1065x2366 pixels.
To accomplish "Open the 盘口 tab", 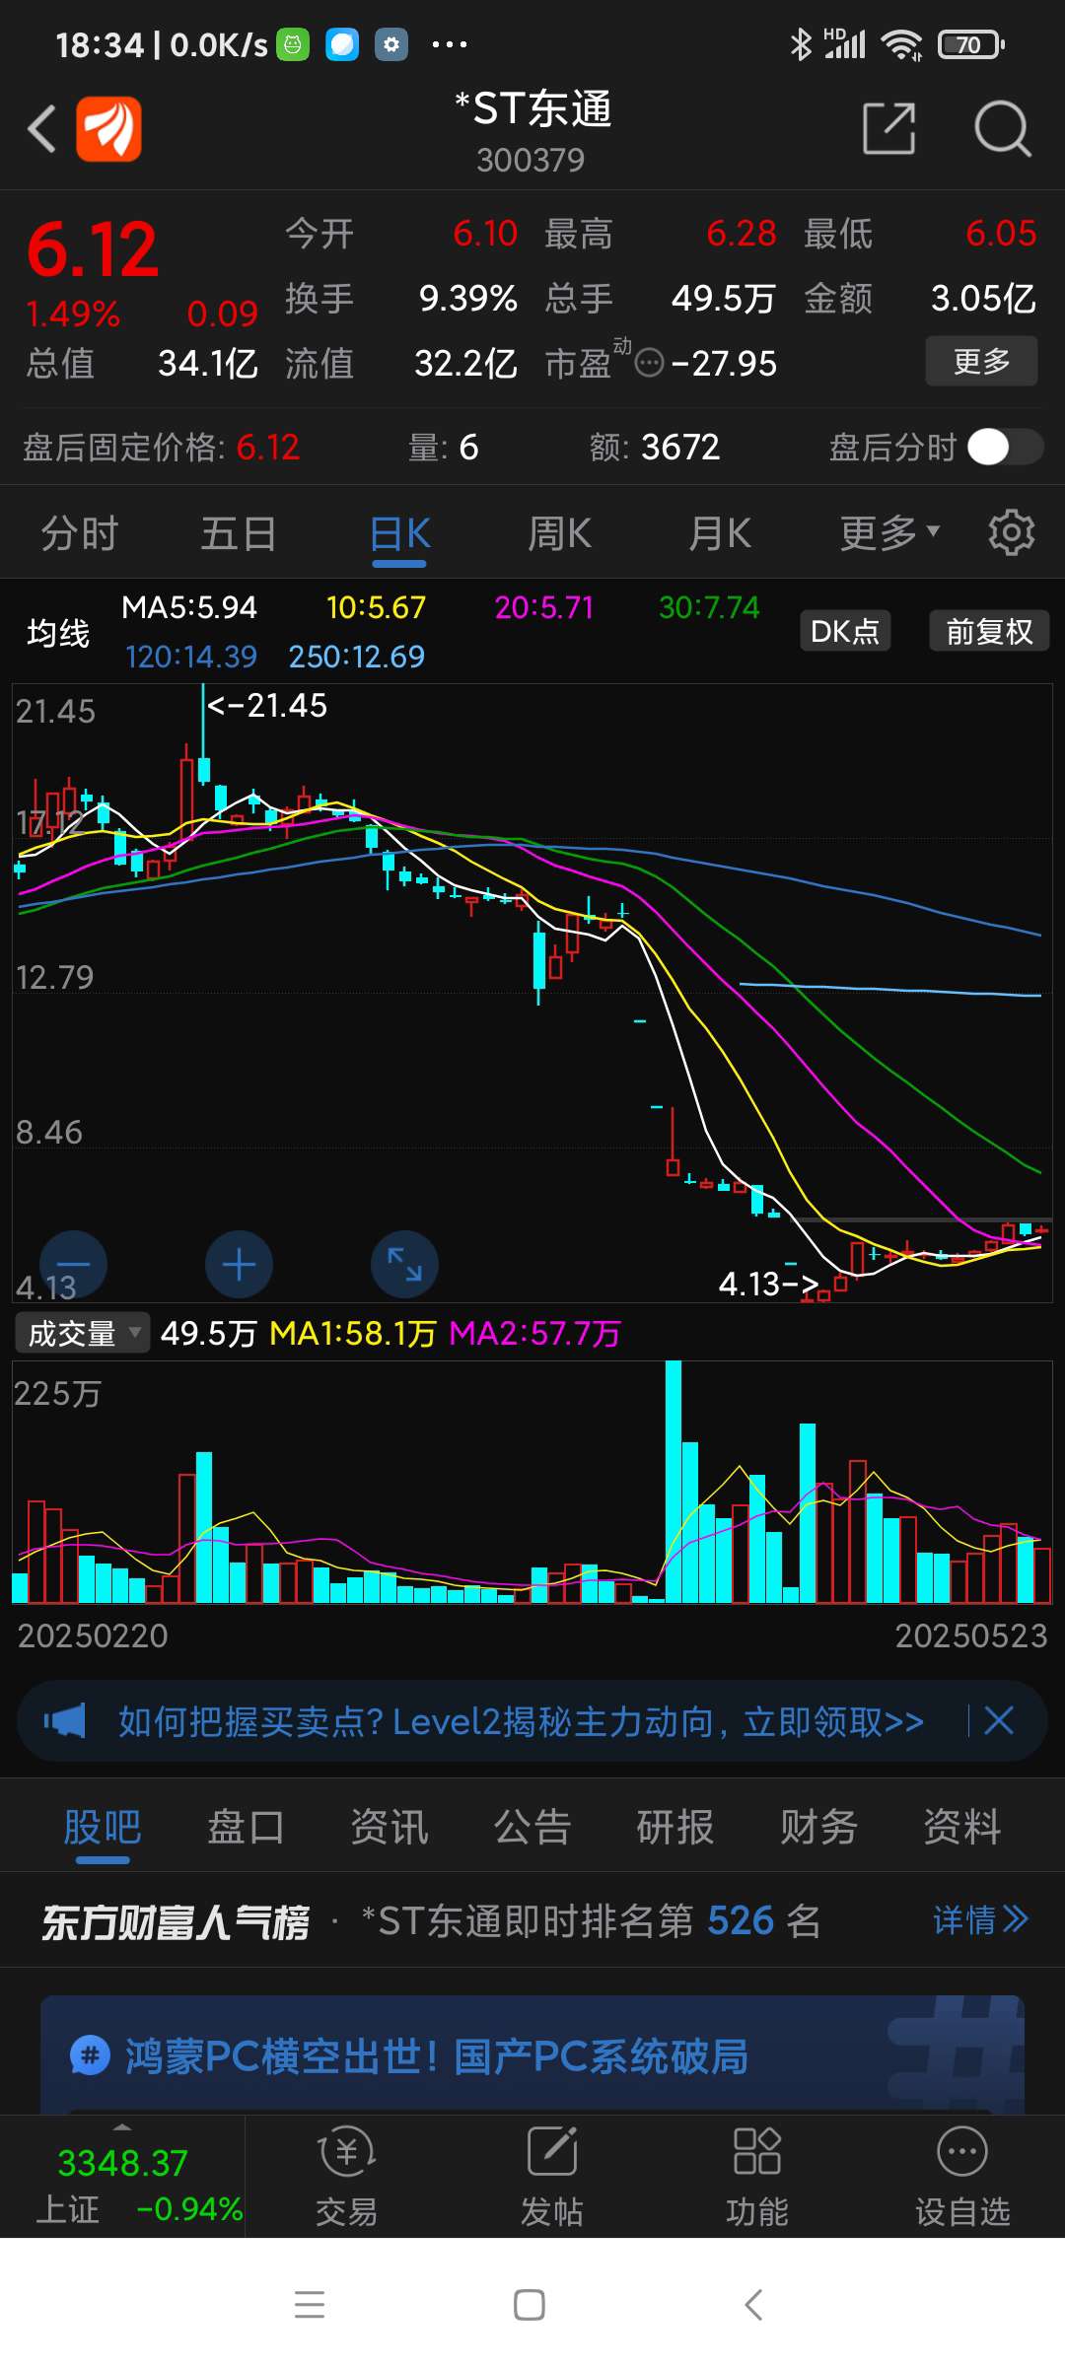I will [x=246, y=1827].
